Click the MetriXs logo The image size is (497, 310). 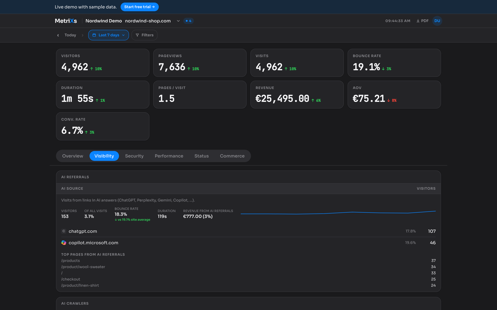pyautogui.click(x=66, y=21)
